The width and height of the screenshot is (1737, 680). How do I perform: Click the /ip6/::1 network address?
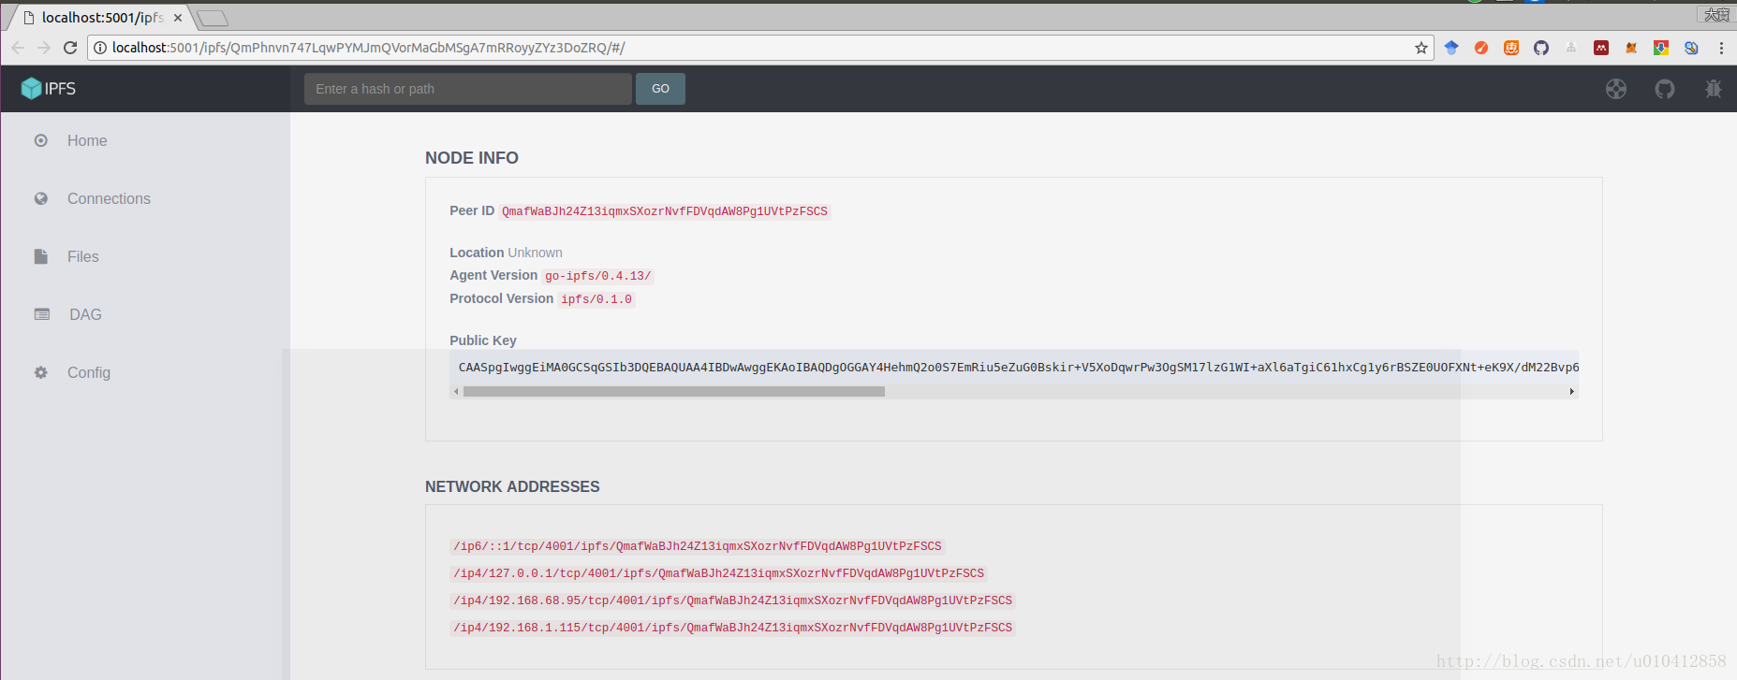(698, 546)
